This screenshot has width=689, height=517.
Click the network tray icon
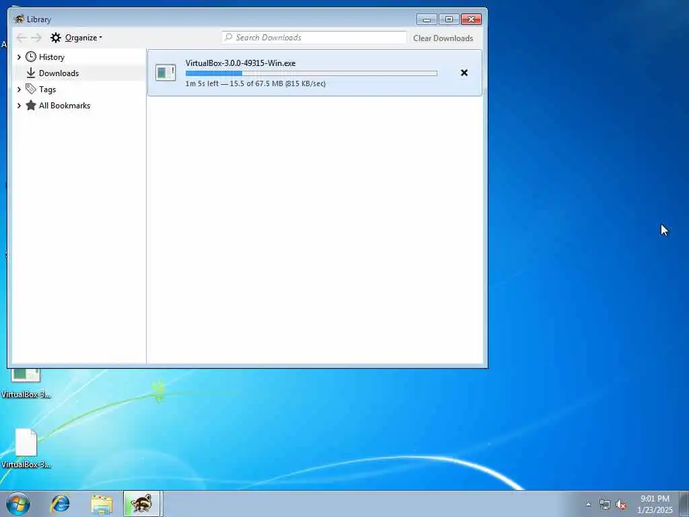605,505
